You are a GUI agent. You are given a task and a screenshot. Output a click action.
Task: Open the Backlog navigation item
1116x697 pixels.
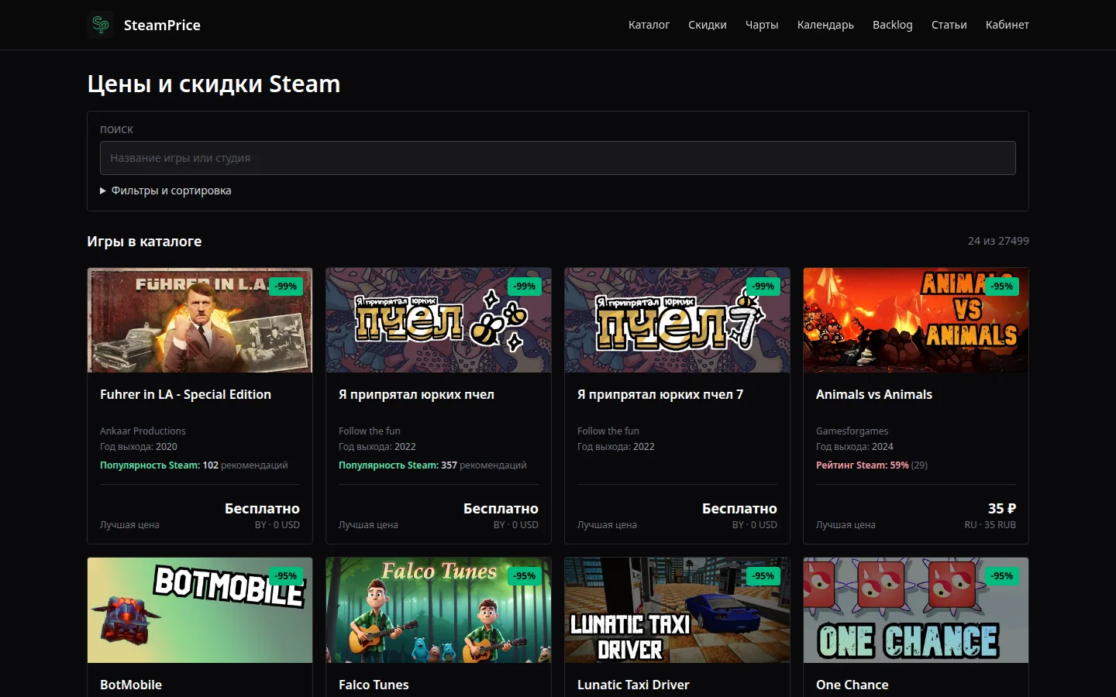pyautogui.click(x=893, y=25)
